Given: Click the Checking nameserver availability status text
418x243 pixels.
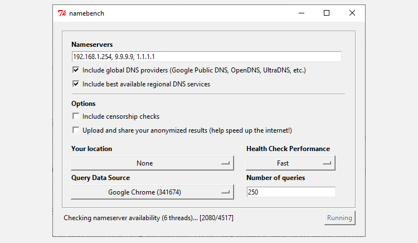Looking at the screenshot, I should 148,218.
